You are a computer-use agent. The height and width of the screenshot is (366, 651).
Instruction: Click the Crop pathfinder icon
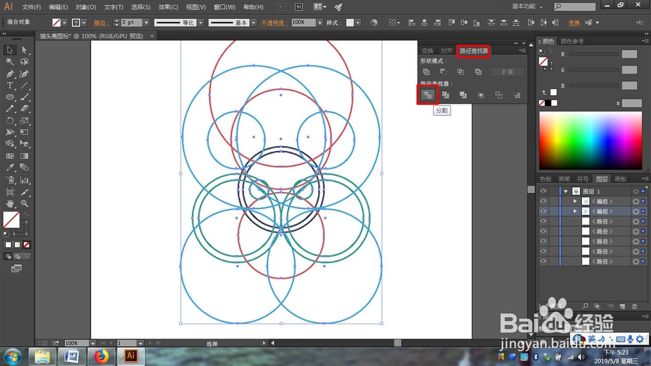pos(481,95)
